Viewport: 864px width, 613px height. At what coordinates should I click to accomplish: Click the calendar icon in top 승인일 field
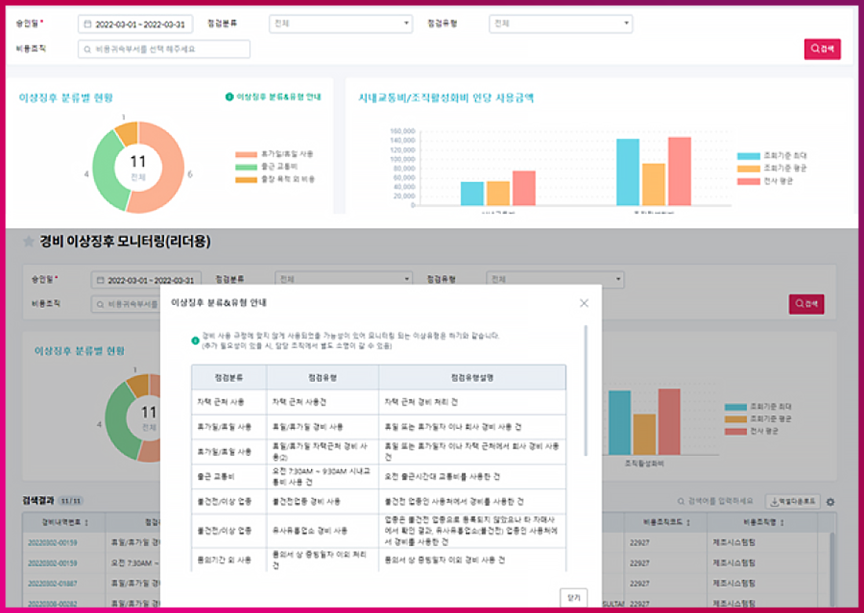[x=87, y=24]
